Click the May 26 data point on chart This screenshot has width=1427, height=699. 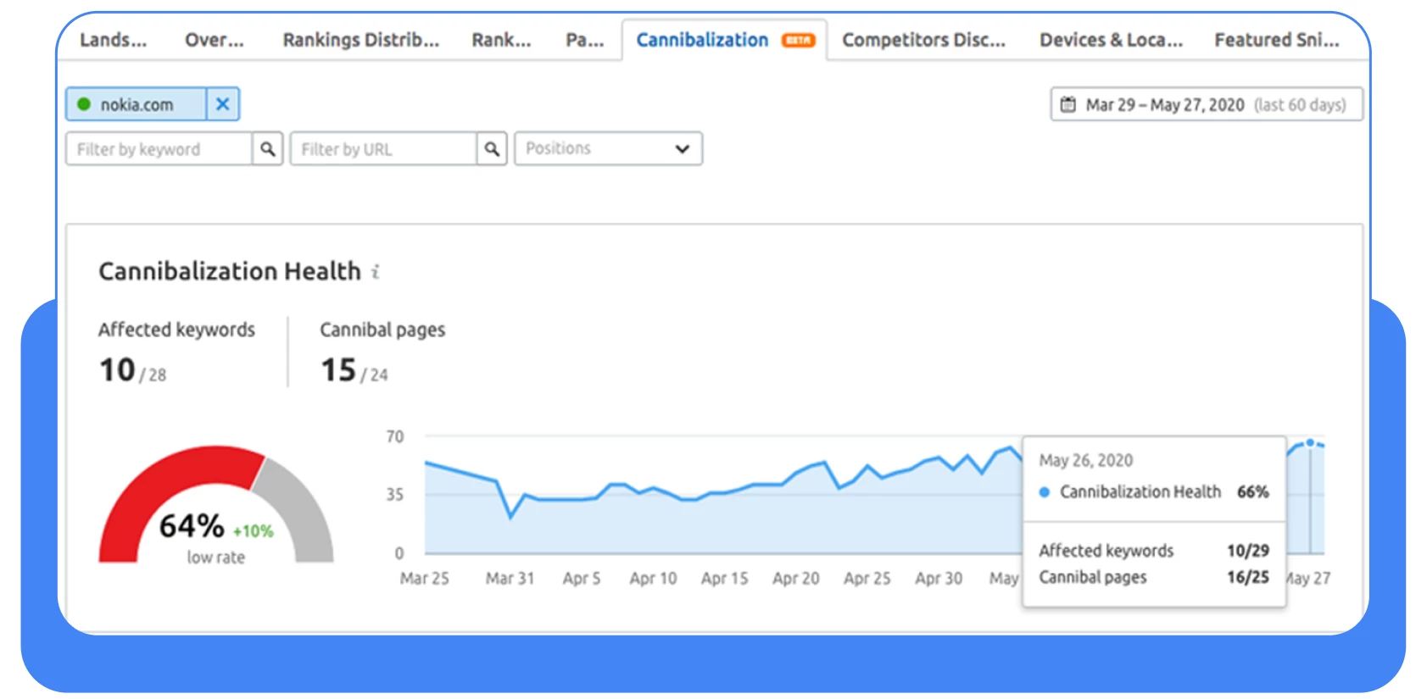pyautogui.click(x=1310, y=442)
